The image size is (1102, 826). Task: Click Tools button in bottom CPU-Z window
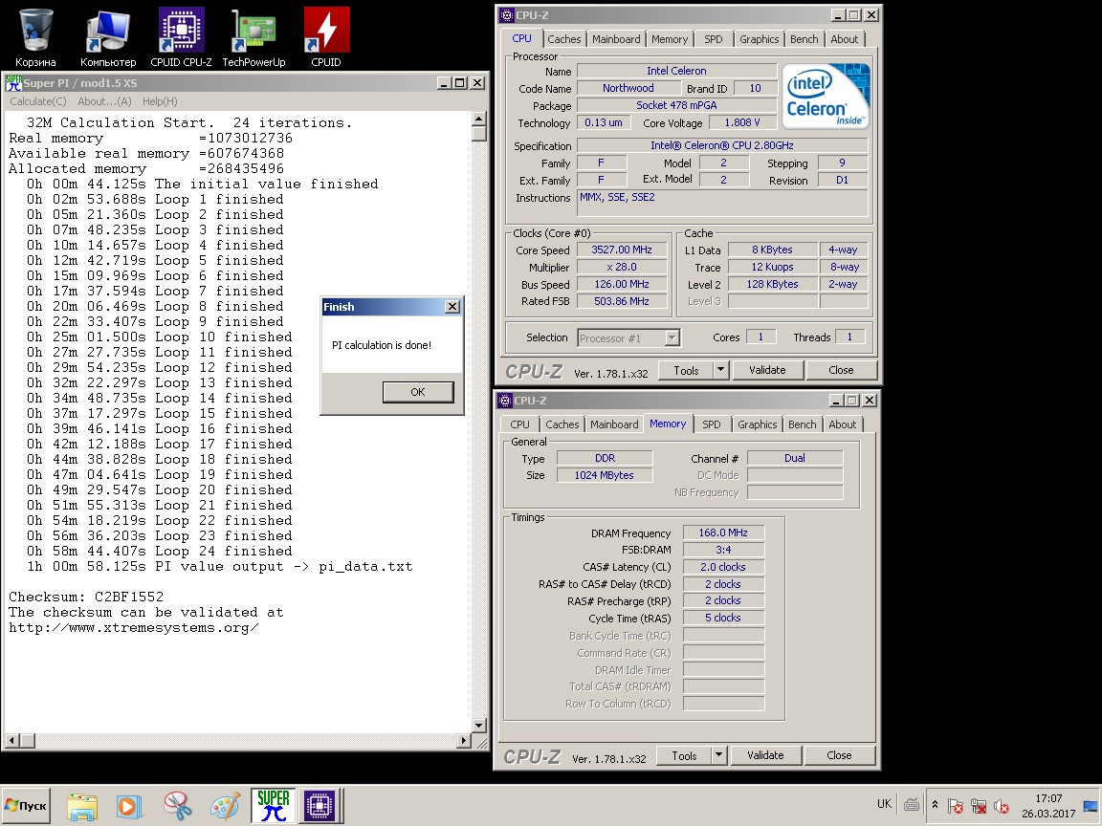tap(684, 756)
